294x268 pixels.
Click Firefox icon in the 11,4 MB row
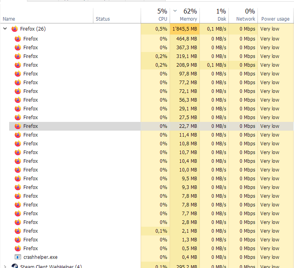coord(18,135)
